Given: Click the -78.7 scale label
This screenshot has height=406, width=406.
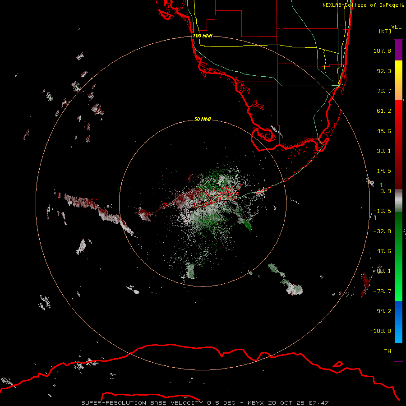Looking at the screenshot, I should pos(382,291).
